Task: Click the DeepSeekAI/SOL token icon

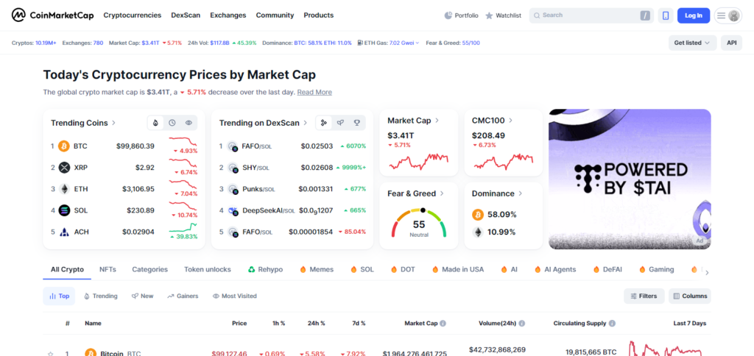Action: [x=233, y=210]
